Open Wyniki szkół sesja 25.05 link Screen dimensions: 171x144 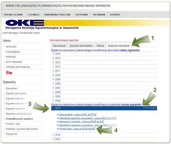pyautogui.click(x=77, y=129)
